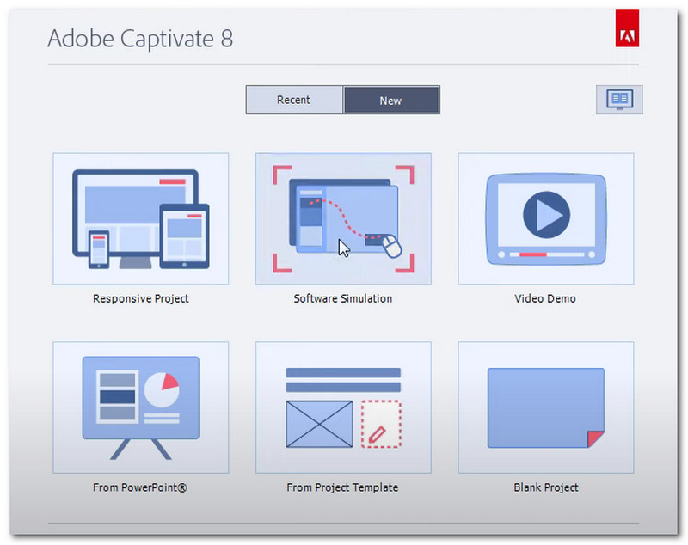688x545 pixels.
Task: Switch to the Recent tab
Action: (x=294, y=100)
